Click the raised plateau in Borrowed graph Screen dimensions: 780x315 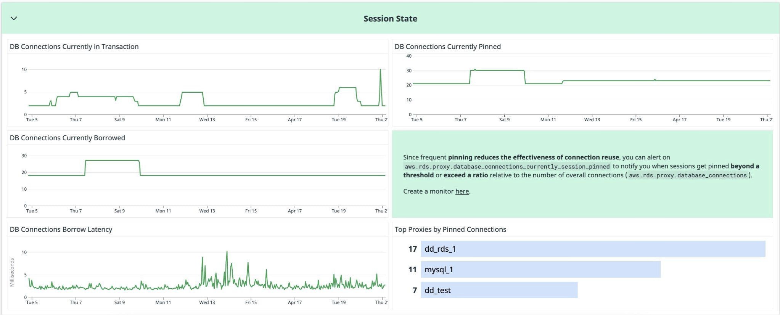(112, 161)
